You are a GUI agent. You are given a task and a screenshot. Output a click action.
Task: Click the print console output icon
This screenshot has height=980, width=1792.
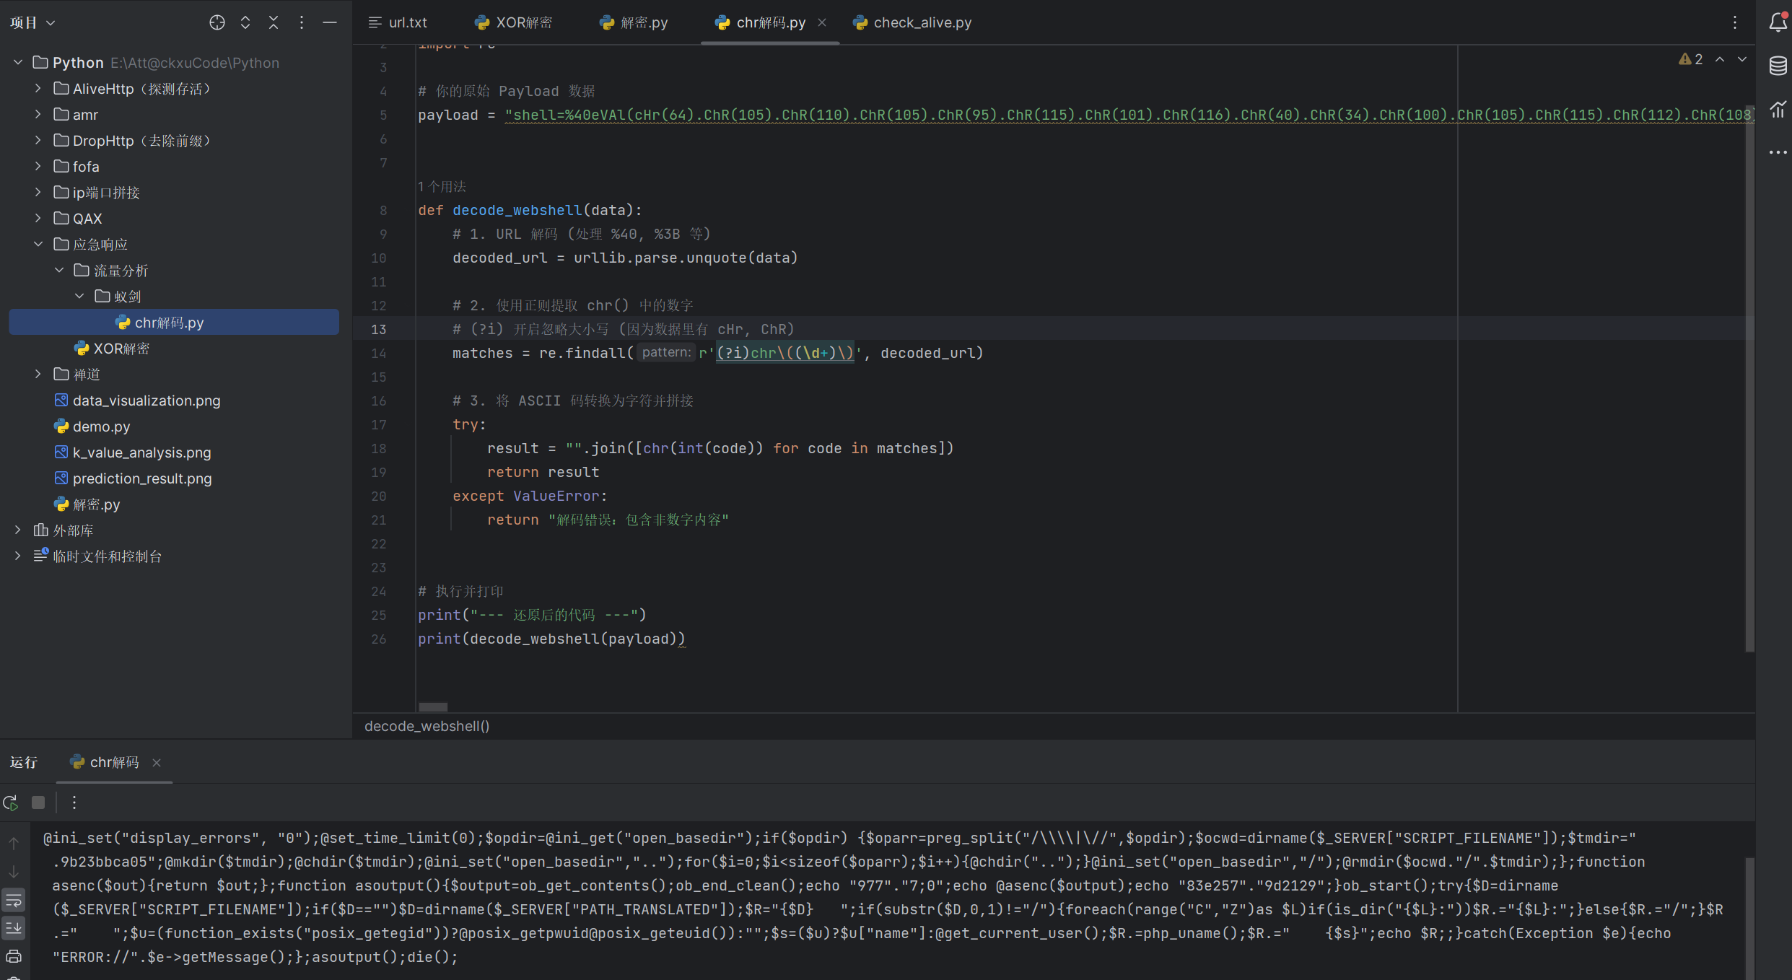pos(14,957)
